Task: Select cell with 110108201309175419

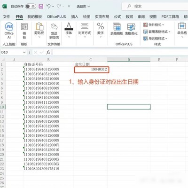Action: [48, 169]
